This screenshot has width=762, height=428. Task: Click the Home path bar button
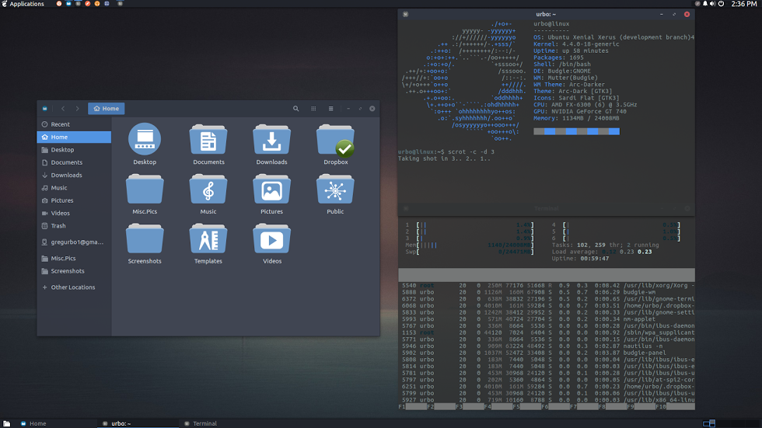pos(107,109)
